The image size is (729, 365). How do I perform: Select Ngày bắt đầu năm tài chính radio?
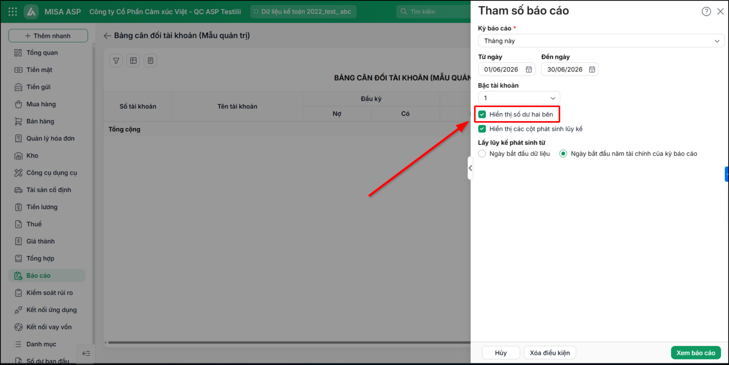coord(563,154)
